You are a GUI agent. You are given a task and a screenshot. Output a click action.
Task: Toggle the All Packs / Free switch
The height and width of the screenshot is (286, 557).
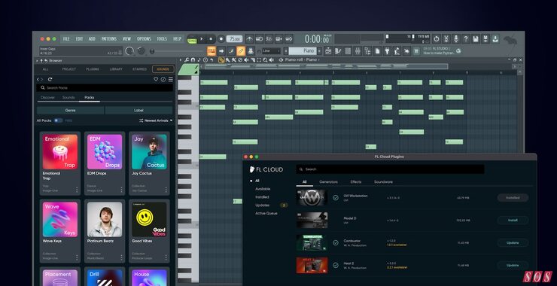click(x=58, y=120)
